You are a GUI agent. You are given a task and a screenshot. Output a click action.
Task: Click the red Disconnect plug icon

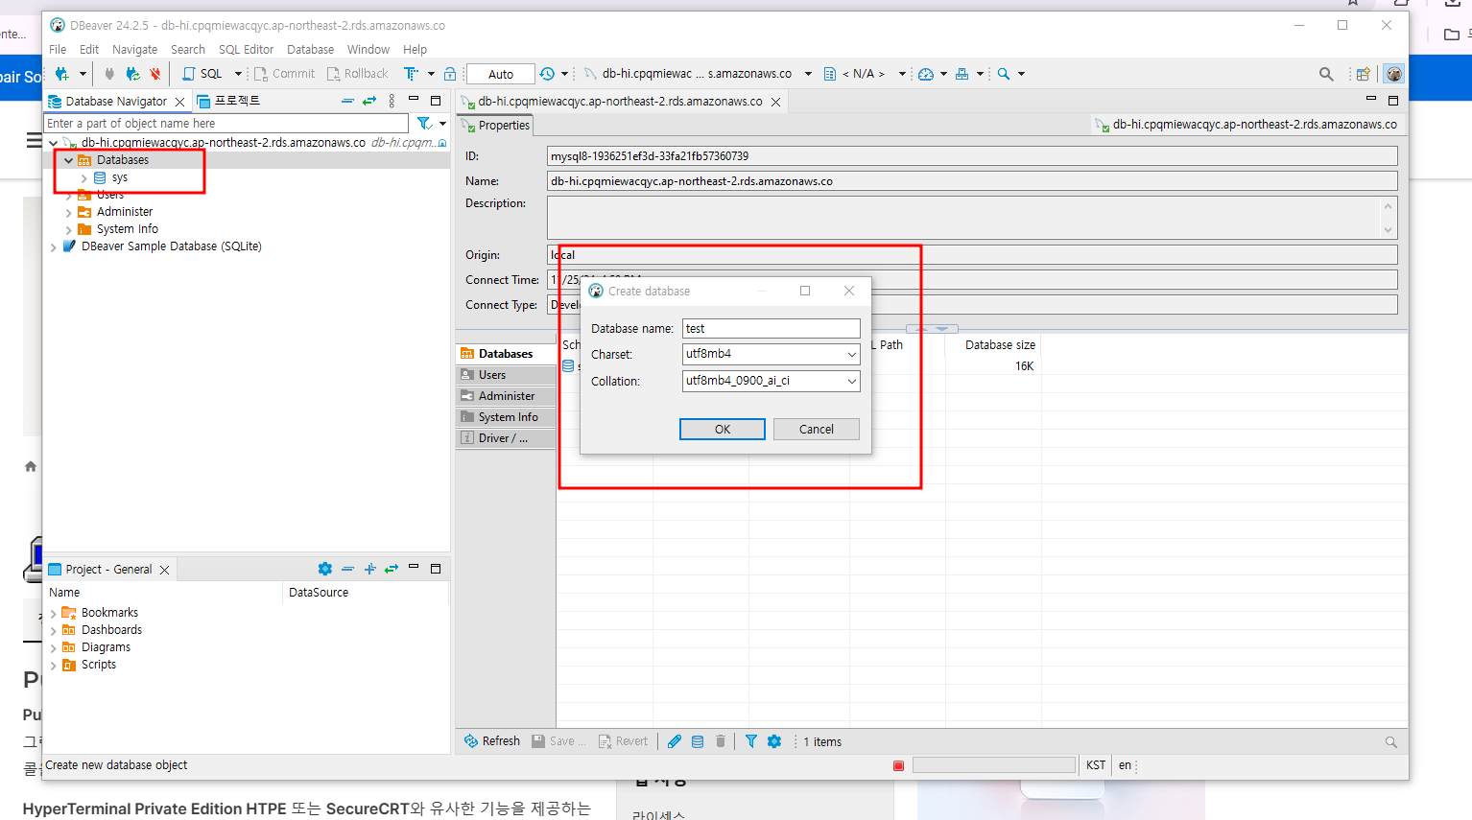tap(155, 74)
